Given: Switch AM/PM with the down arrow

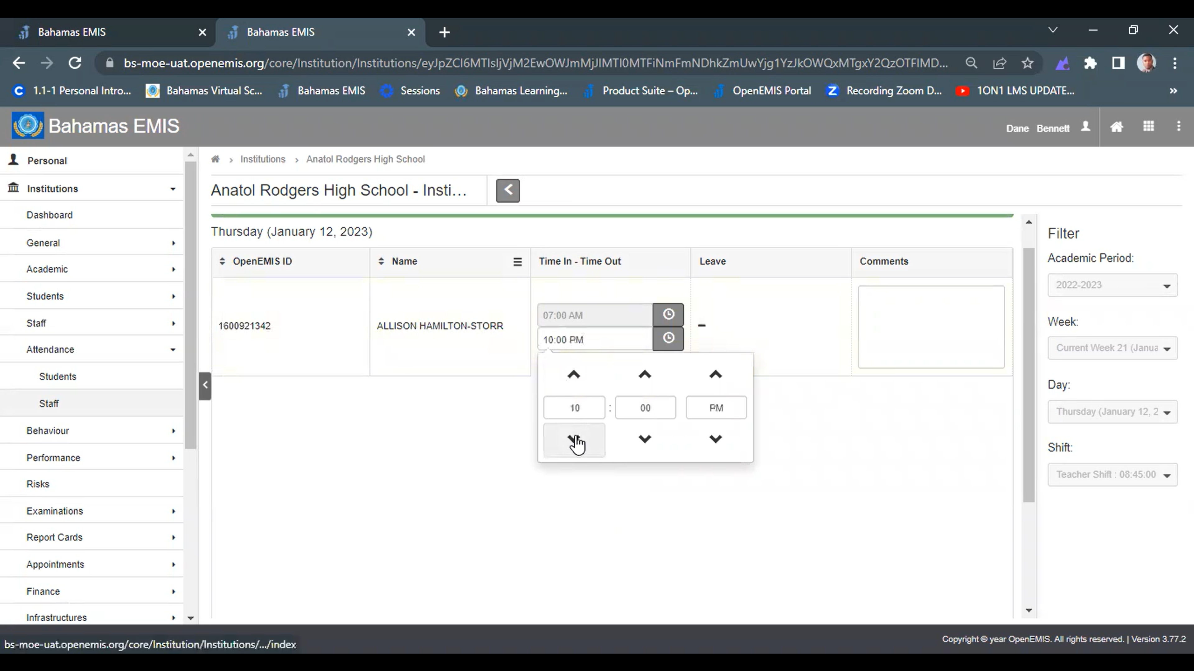Looking at the screenshot, I should click(x=716, y=439).
